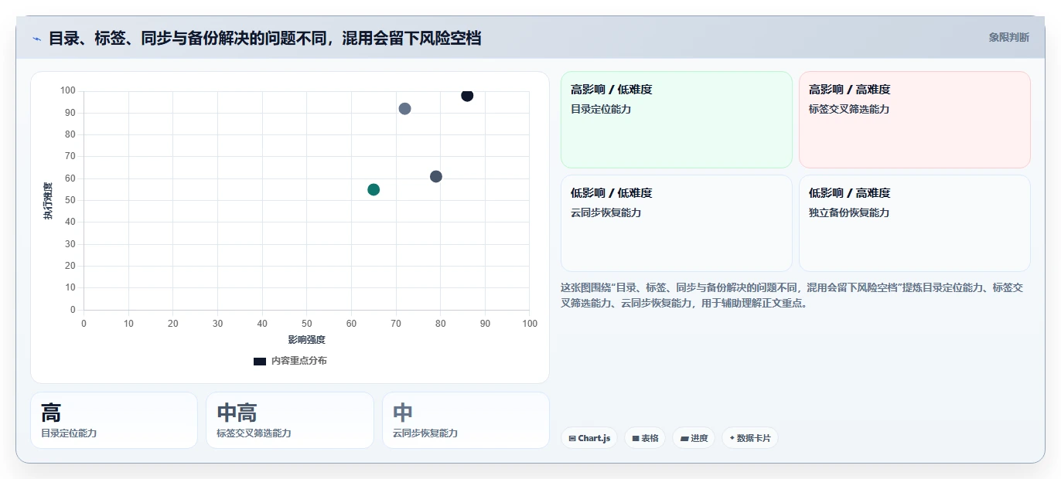Click the 影响强度 x-axis label
The width and height of the screenshot is (1061, 479).
[307, 340]
